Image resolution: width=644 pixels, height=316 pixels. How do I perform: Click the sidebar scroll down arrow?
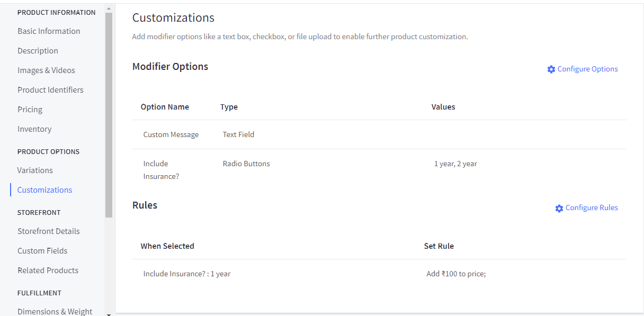coord(109,313)
